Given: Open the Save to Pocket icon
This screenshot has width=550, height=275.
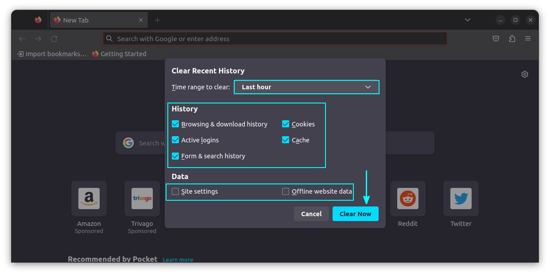Looking at the screenshot, I should 496,38.
